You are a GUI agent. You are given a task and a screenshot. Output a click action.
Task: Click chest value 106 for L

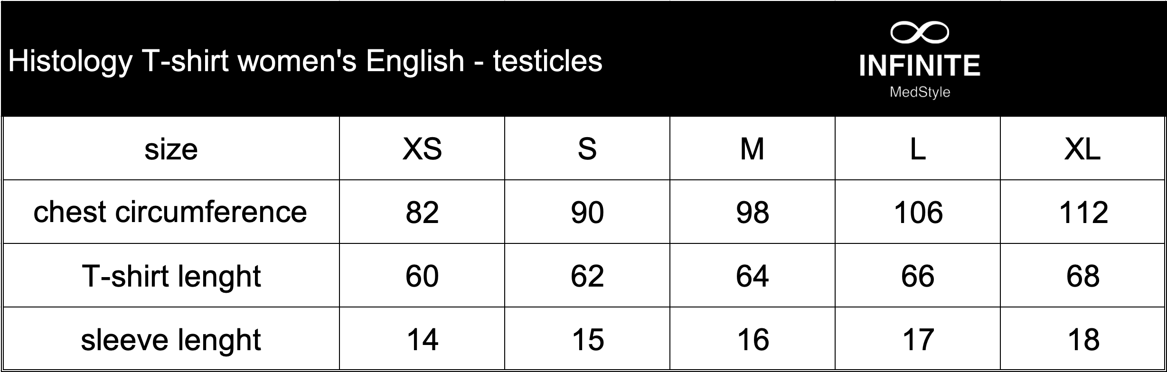click(x=918, y=212)
